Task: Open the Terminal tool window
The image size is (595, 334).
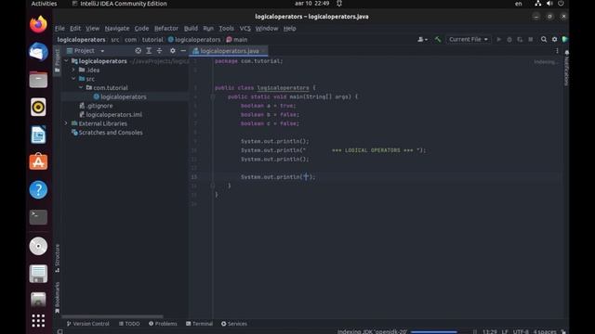Action: coord(199,324)
